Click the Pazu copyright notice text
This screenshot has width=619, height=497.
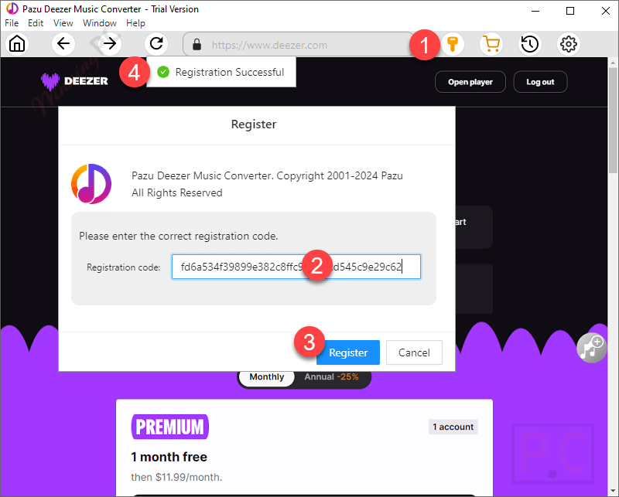[267, 184]
